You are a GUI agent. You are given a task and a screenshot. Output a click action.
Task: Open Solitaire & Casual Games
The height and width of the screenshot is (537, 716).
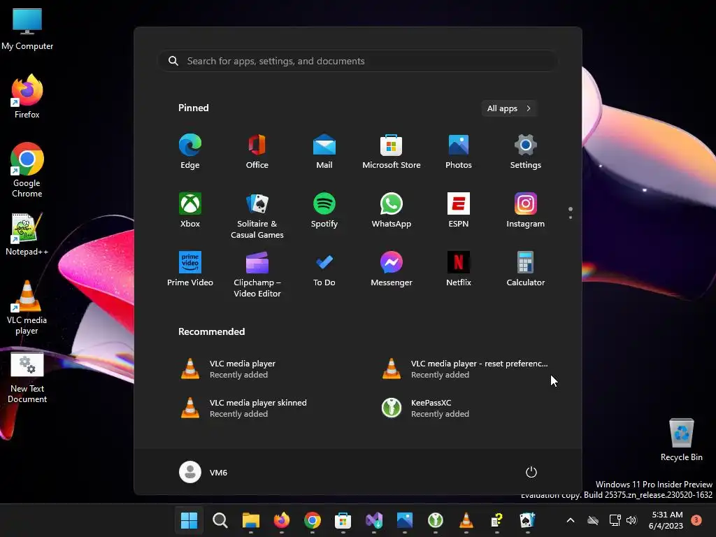tap(257, 215)
